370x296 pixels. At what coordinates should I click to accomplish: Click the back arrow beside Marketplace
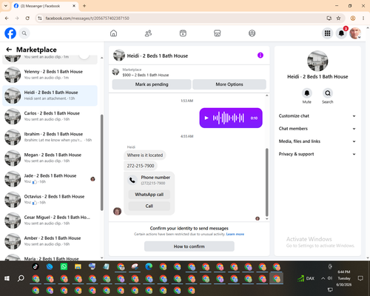coord(9,50)
